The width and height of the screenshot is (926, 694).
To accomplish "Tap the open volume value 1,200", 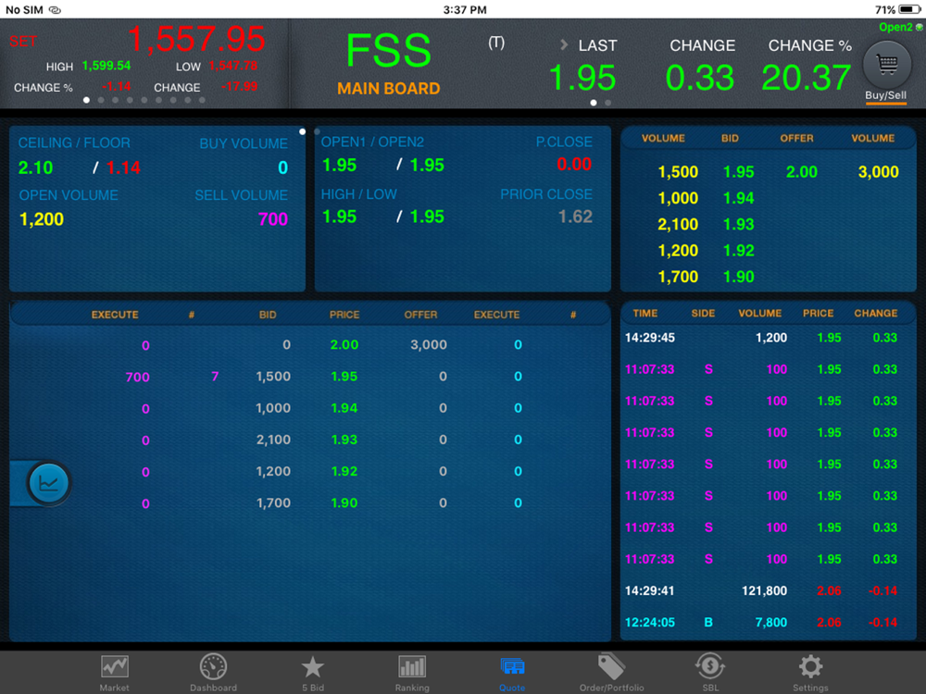I will [42, 219].
